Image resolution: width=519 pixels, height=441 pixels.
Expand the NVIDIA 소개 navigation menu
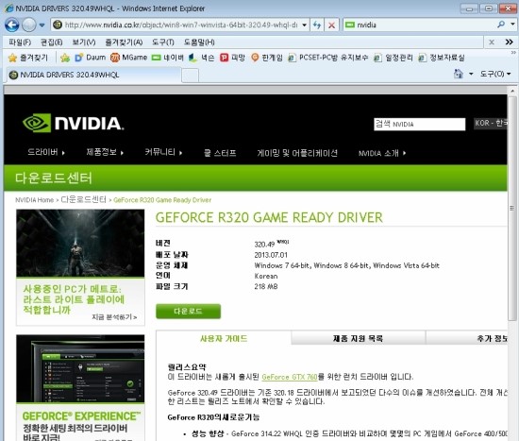point(382,153)
